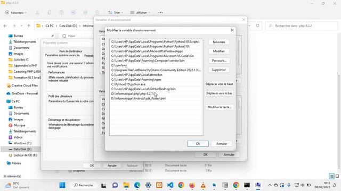Viewport: 341px width, 191px height.
Task: Open Visual Studio Code from taskbar
Action: click(x=170, y=185)
